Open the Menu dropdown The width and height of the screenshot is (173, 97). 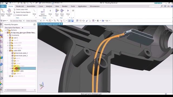tap(4, 21)
